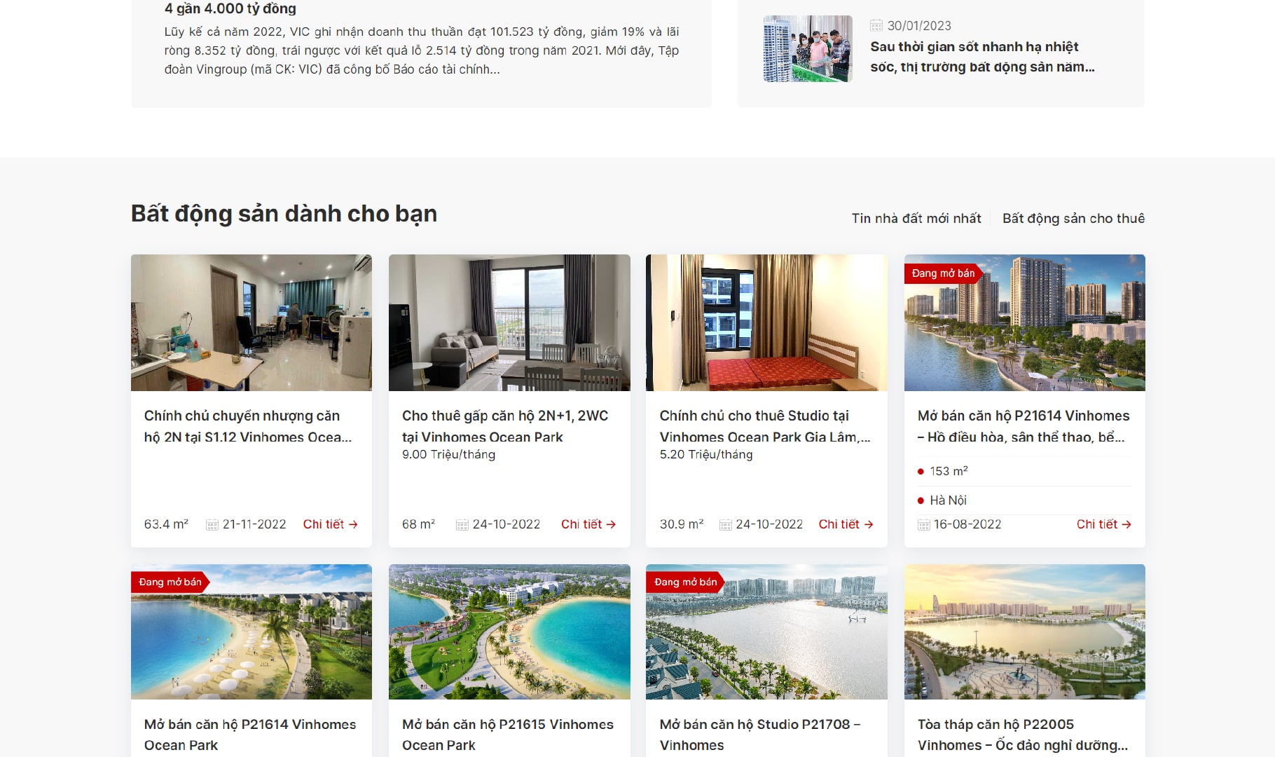Open 'Cho thuê gấp căn hộ 2N+1, 2WC' listing title

pyautogui.click(x=505, y=426)
